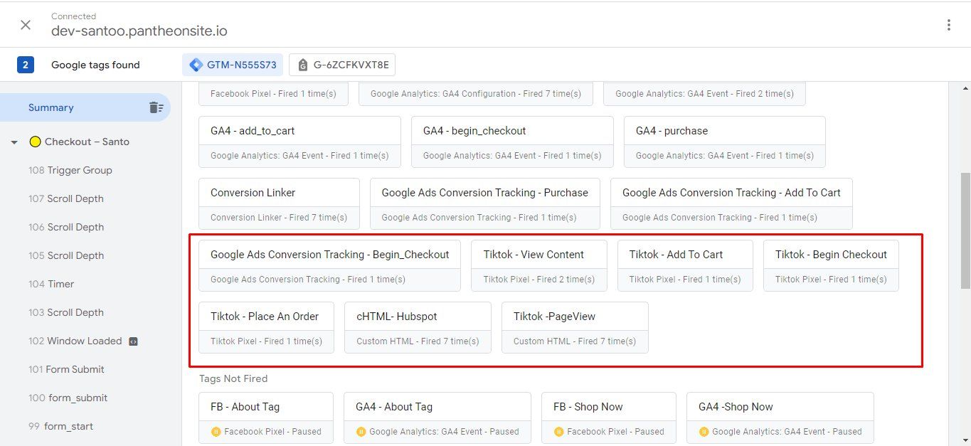Open the GA4 Configuration fired 7 times card
The image size is (971, 446).
[476, 93]
